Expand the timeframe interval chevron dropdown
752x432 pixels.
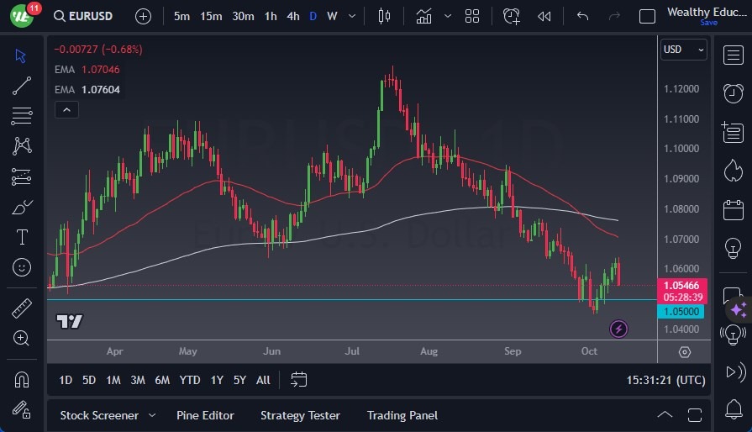(x=352, y=16)
